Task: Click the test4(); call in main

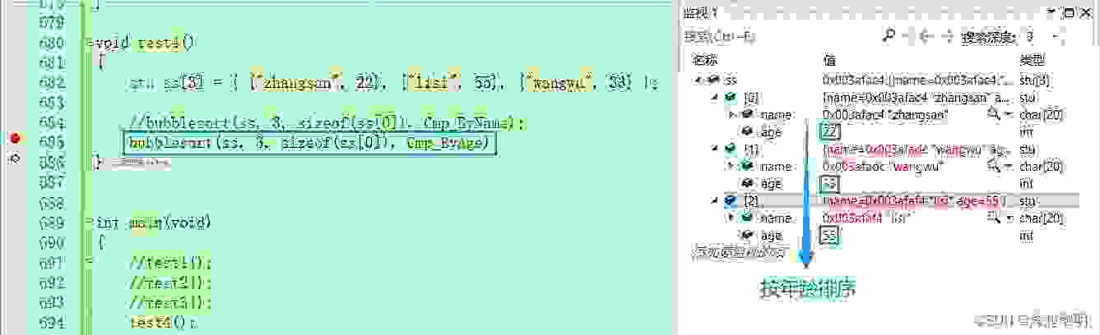Action: click(x=164, y=323)
